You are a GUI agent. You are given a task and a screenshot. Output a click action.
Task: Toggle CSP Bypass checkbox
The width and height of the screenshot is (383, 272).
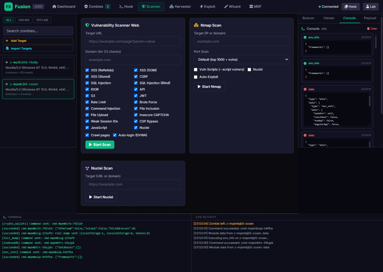(x=136, y=121)
